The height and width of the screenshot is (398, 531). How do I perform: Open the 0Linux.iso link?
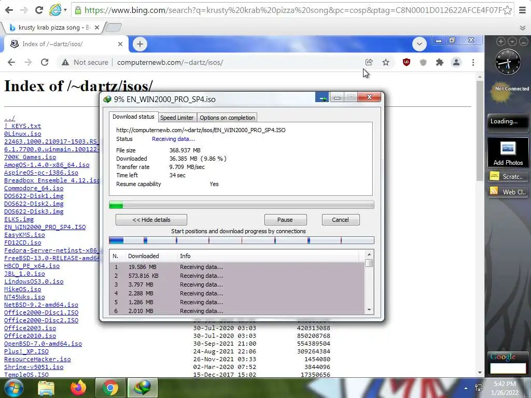point(22,134)
